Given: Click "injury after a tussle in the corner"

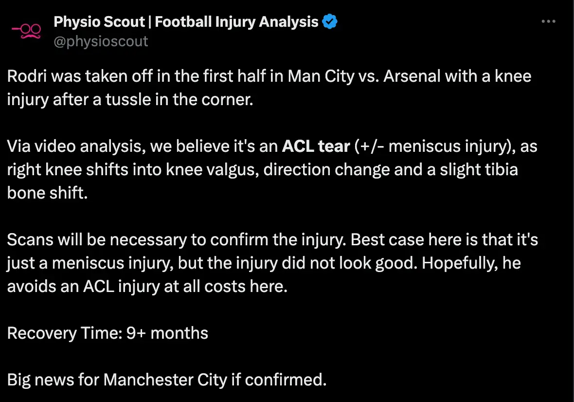Looking at the screenshot, I should pos(129,99).
